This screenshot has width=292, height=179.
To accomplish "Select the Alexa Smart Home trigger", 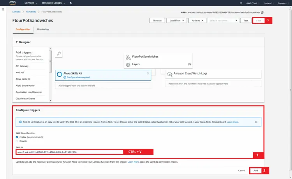I will click(x=25, y=85).
